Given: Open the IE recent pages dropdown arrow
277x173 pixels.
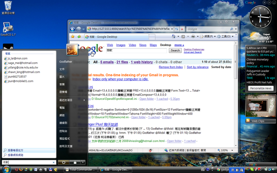Looking at the screenshot, I should click(84, 29).
